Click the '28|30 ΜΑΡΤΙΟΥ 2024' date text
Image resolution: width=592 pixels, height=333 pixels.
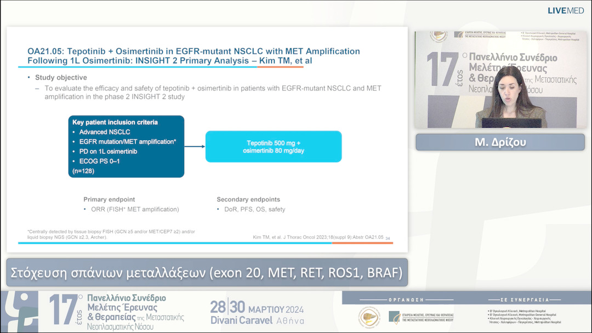coord(257,307)
